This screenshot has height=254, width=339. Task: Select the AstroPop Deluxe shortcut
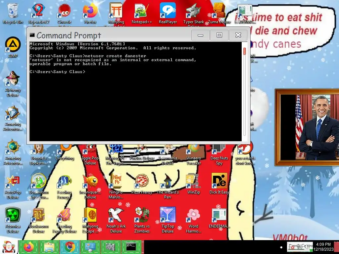coord(13,186)
